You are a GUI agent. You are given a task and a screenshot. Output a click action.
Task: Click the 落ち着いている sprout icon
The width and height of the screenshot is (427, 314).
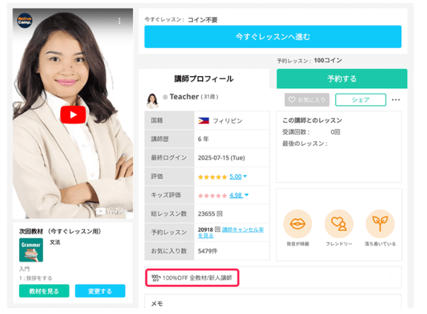[380, 224]
